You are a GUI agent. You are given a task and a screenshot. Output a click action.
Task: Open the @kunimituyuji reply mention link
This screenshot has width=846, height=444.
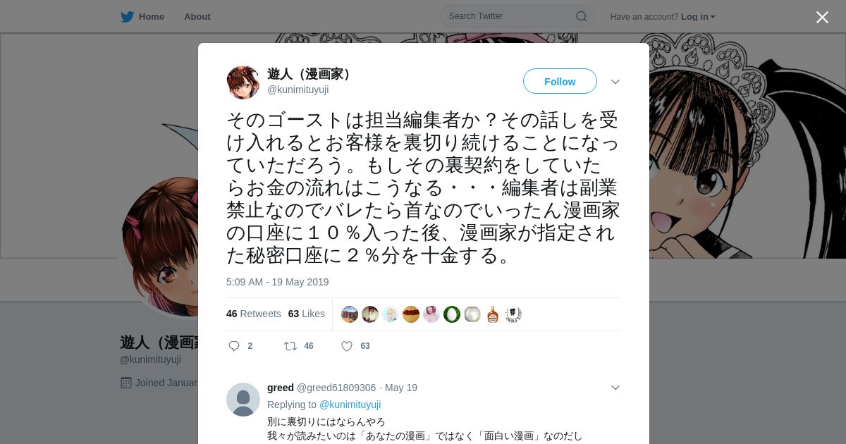point(350,405)
